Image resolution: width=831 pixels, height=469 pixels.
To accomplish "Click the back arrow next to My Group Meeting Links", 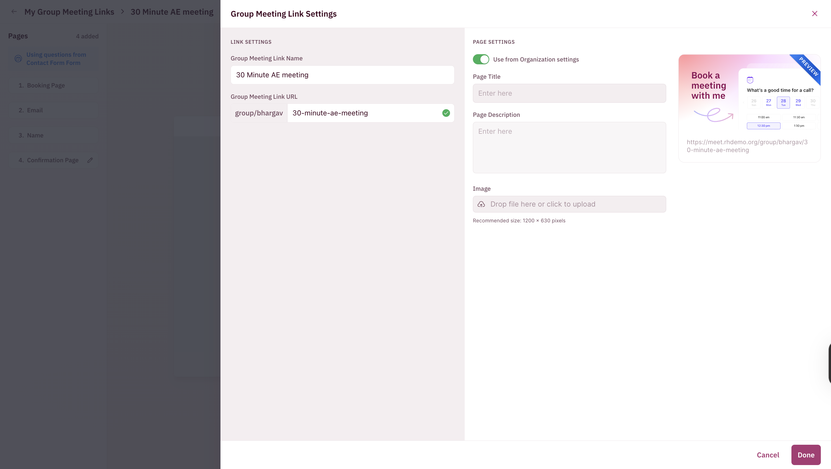I will pos(14,12).
